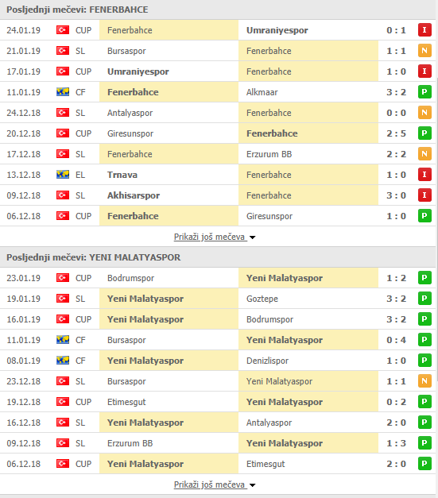The width and height of the screenshot is (438, 498).
Task: Click the draw icon for Bursaspor–Yeni Malatyaspor 23.12.18
Action: pyautogui.click(x=424, y=381)
